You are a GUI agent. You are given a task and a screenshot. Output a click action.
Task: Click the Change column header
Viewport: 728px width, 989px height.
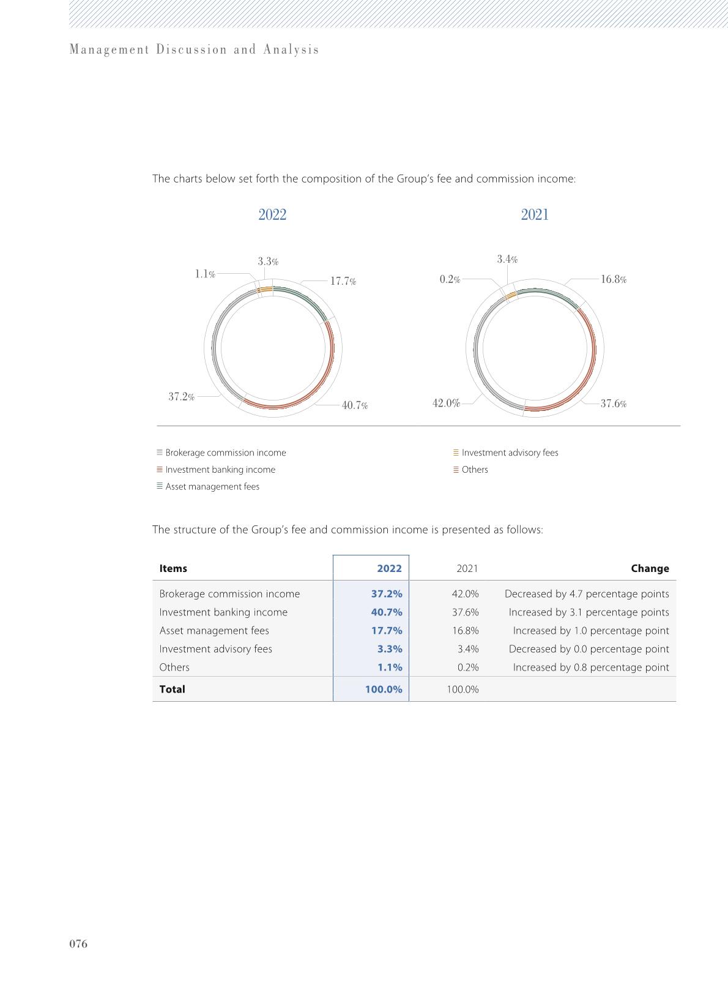[650, 568]
